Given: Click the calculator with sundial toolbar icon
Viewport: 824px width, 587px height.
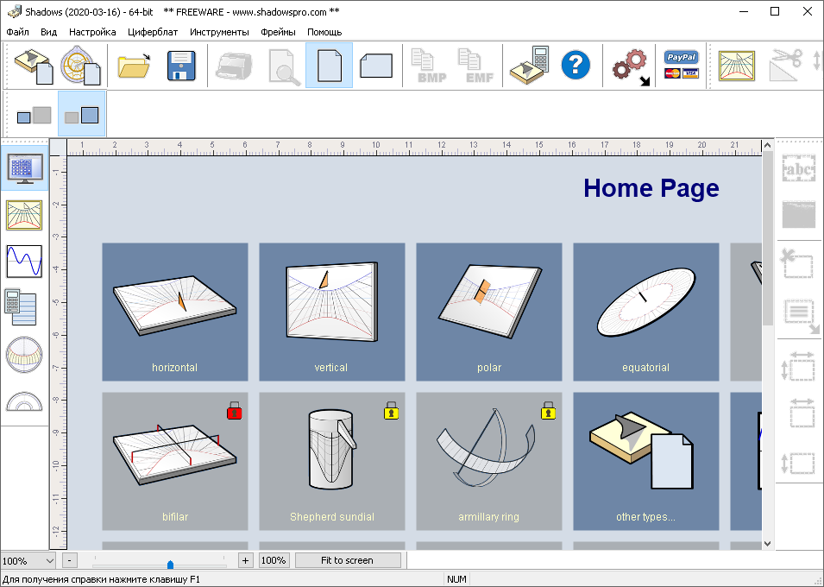Looking at the screenshot, I should click(528, 66).
